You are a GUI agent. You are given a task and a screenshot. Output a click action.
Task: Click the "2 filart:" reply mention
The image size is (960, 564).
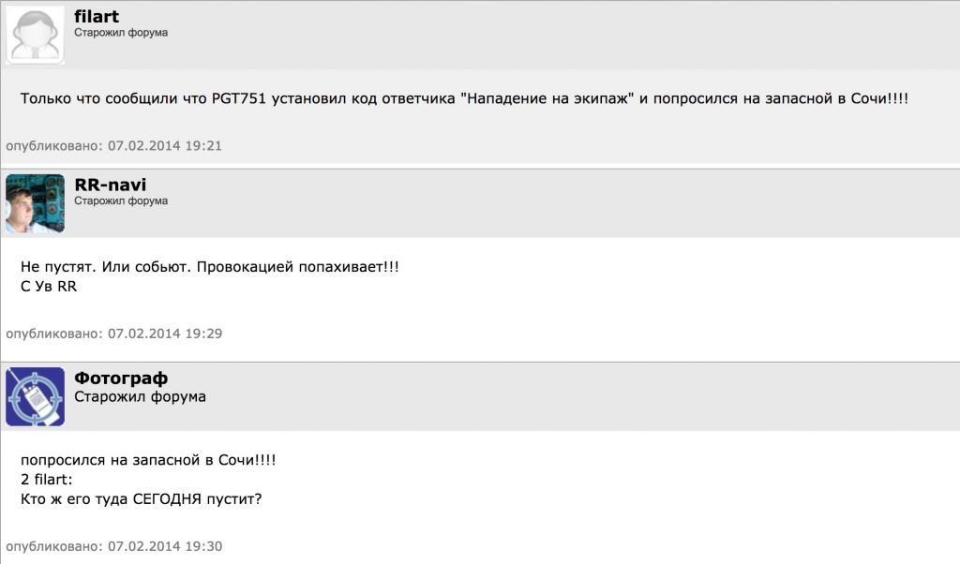pyautogui.click(x=47, y=480)
